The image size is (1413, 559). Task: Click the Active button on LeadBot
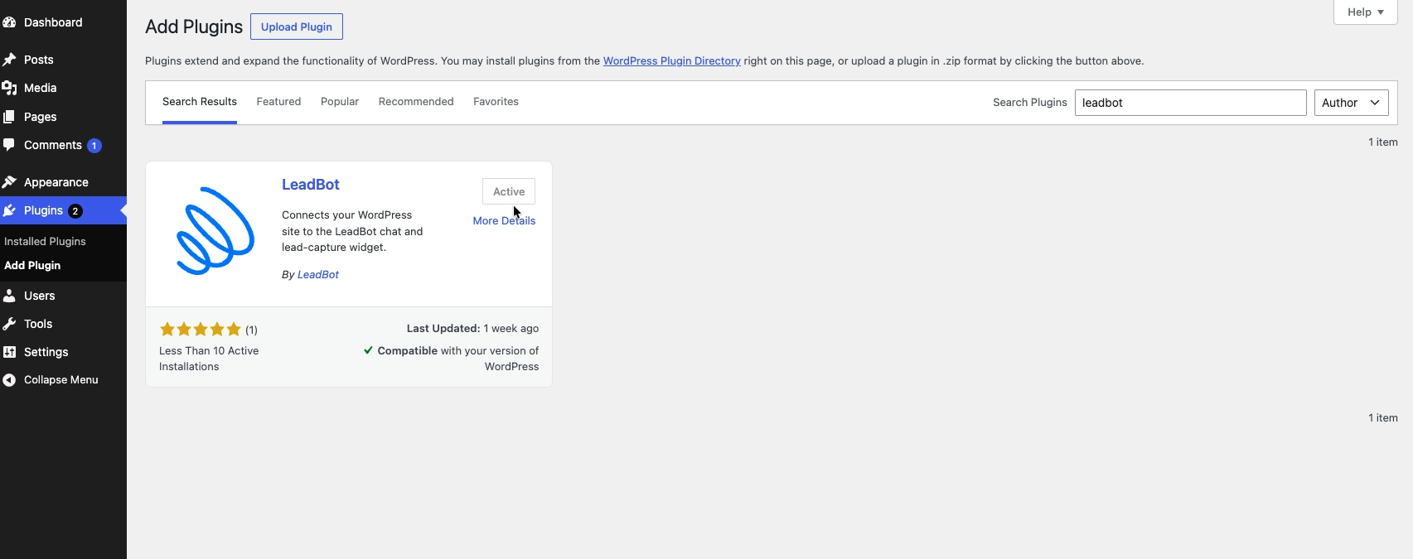tap(509, 191)
